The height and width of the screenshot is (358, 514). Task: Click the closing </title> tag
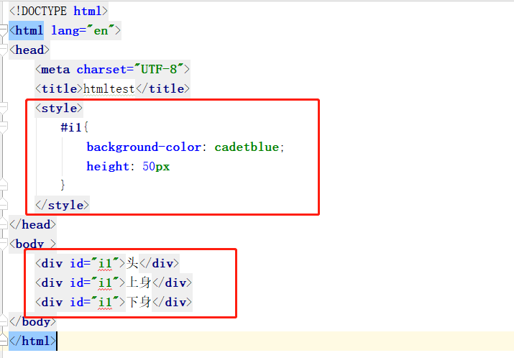point(162,88)
